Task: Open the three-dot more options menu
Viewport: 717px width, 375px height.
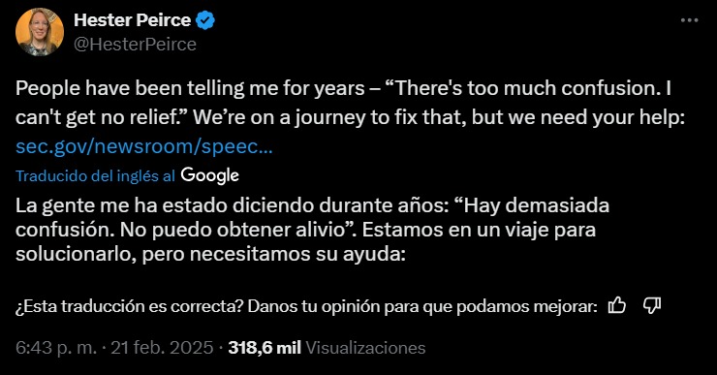Action: (690, 20)
